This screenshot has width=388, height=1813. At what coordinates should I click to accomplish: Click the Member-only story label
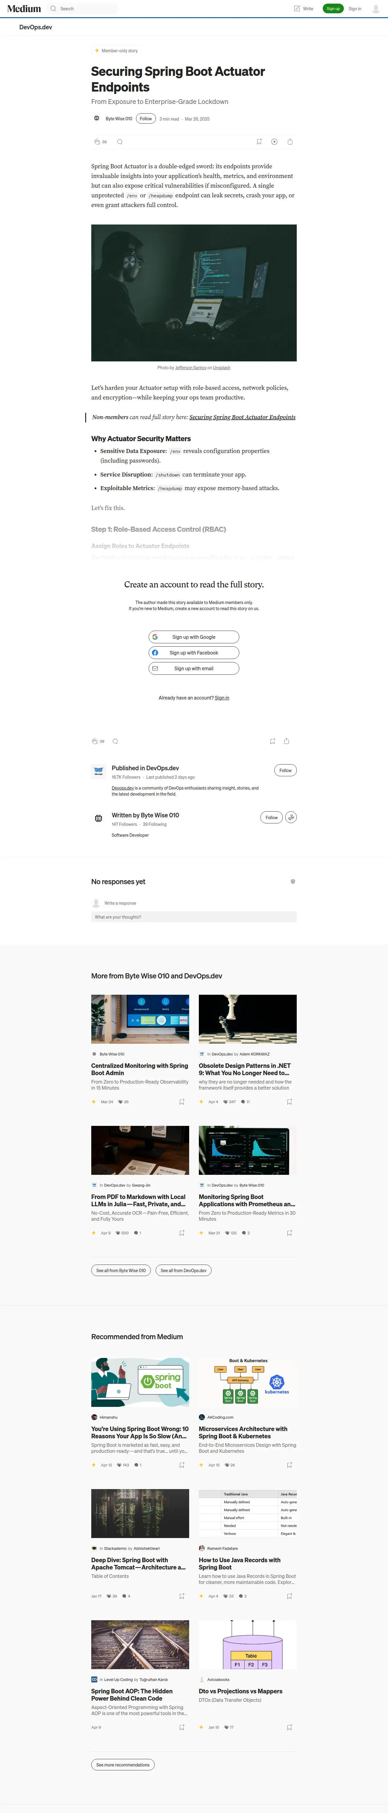[120, 51]
